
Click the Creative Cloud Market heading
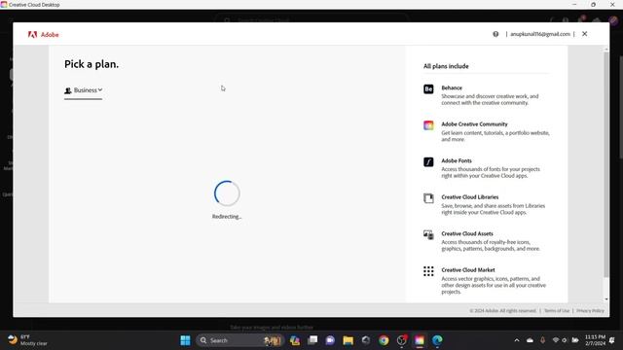[468, 270]
